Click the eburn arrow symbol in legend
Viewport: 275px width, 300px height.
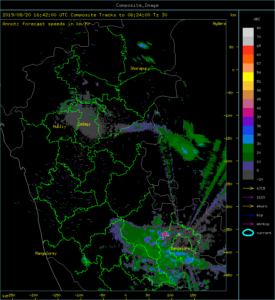(248, 206)
